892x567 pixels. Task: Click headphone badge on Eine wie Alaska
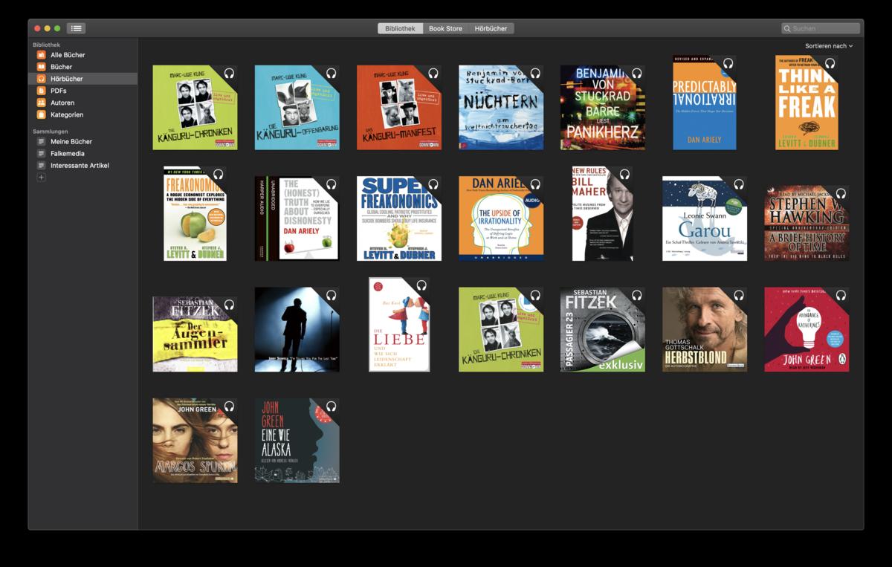point(331,406)
